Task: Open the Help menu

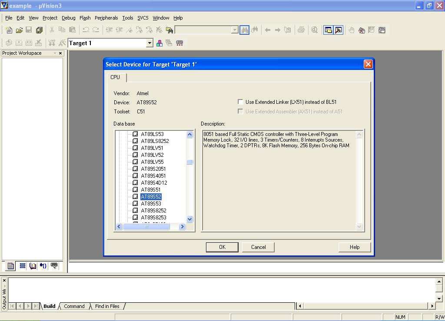Action: (178, 18)
